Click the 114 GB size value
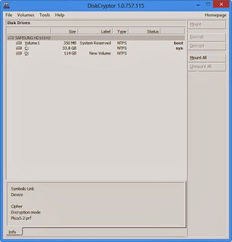 [70, 53]
